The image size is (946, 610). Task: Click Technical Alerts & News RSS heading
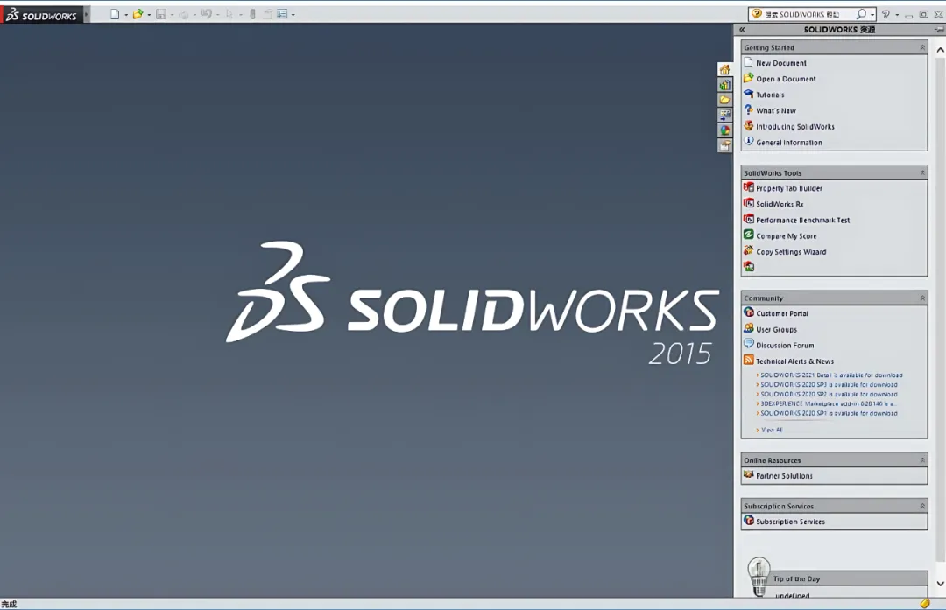pyautogui.click(x=794, y=361)
